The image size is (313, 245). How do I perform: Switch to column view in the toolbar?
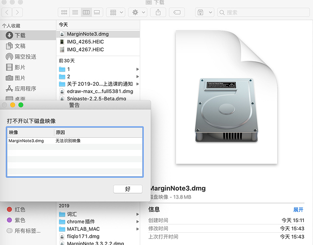pos(86,12)
